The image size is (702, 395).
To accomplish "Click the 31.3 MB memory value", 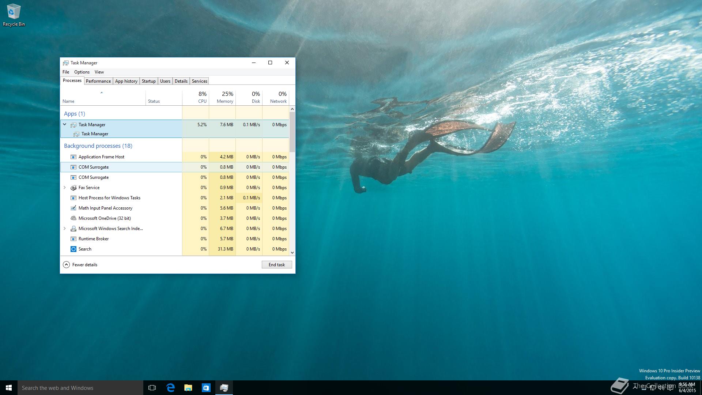I will (x=225, y=249).
